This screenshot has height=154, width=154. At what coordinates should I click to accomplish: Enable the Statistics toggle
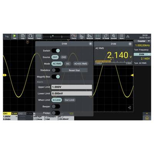click(x=56, y=70)
